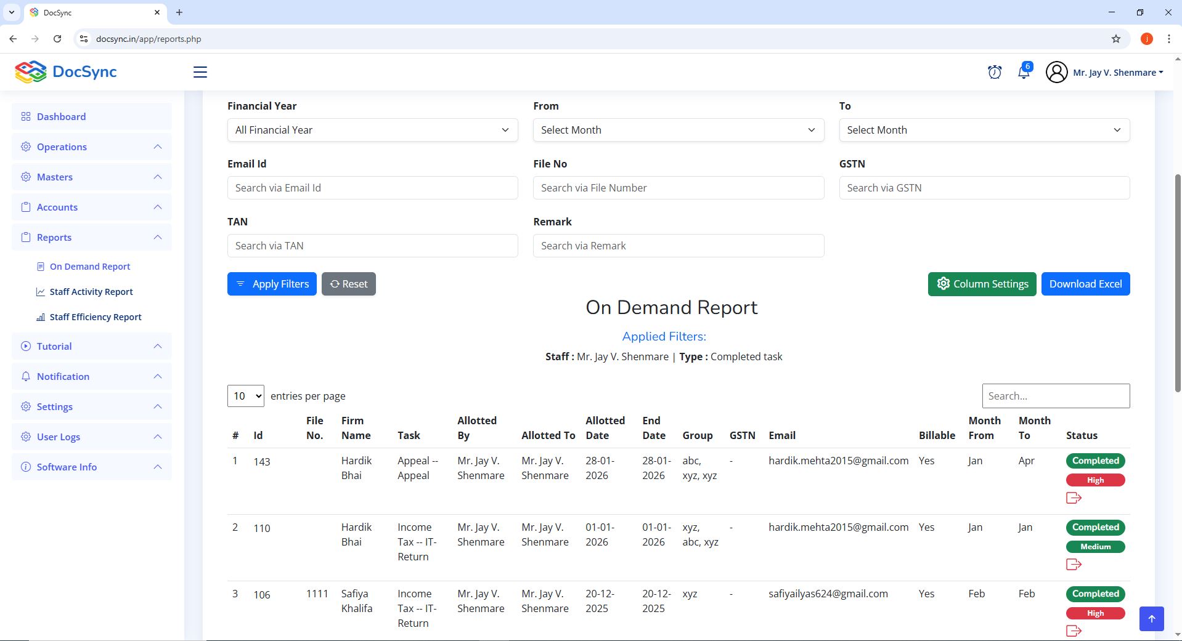Bookmark this page with the star icon
Viewport: 1182px width, 641px height.
pos(1115,39)
